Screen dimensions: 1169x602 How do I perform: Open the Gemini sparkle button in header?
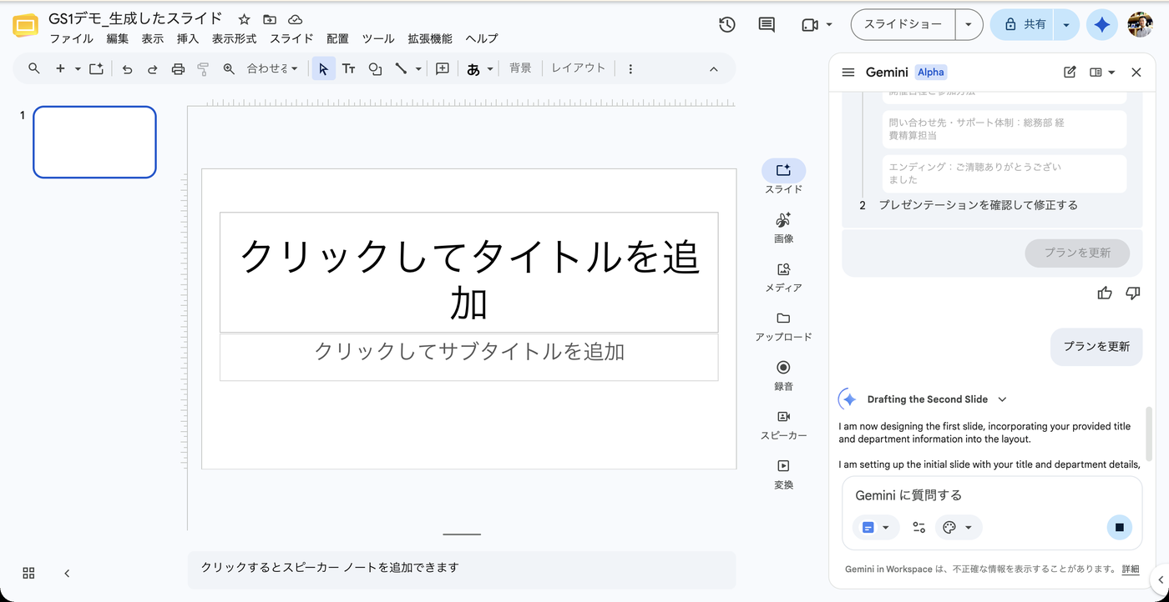coord(1102,25)
